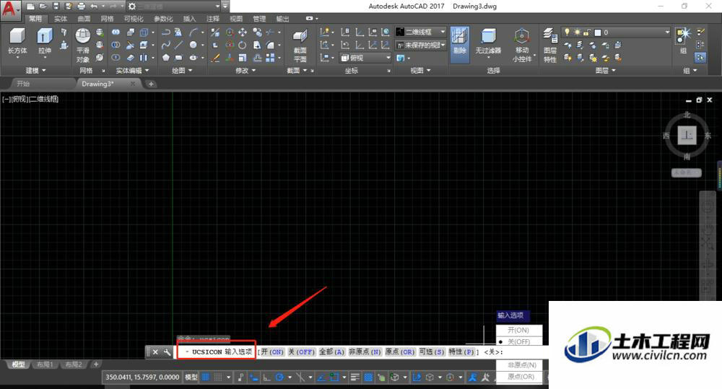Toggle polar tracking in status bar
The width and height of the screenshot is (722, 389).
pos(279,377)
